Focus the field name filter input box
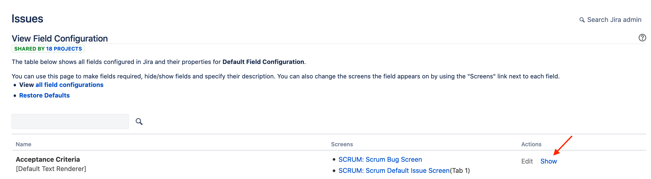The height and width of the screenshot is (179, 651). (x=70, y=121)
